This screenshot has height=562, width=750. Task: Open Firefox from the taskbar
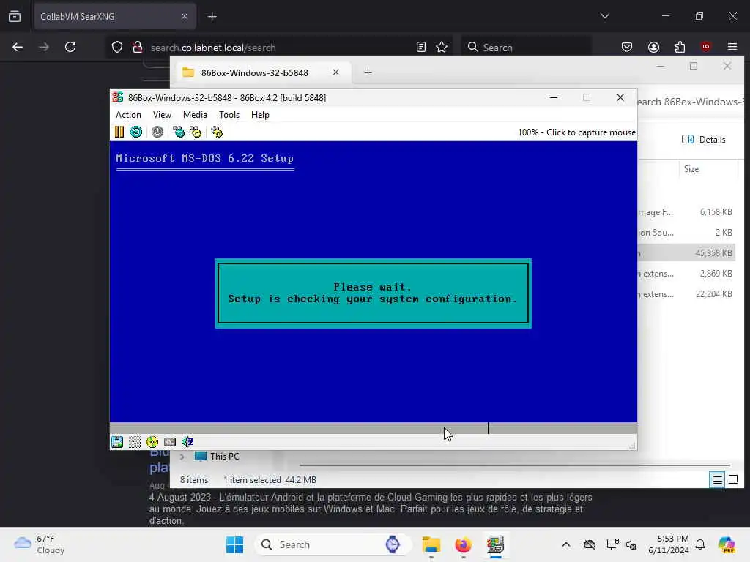tap(463, 544)
